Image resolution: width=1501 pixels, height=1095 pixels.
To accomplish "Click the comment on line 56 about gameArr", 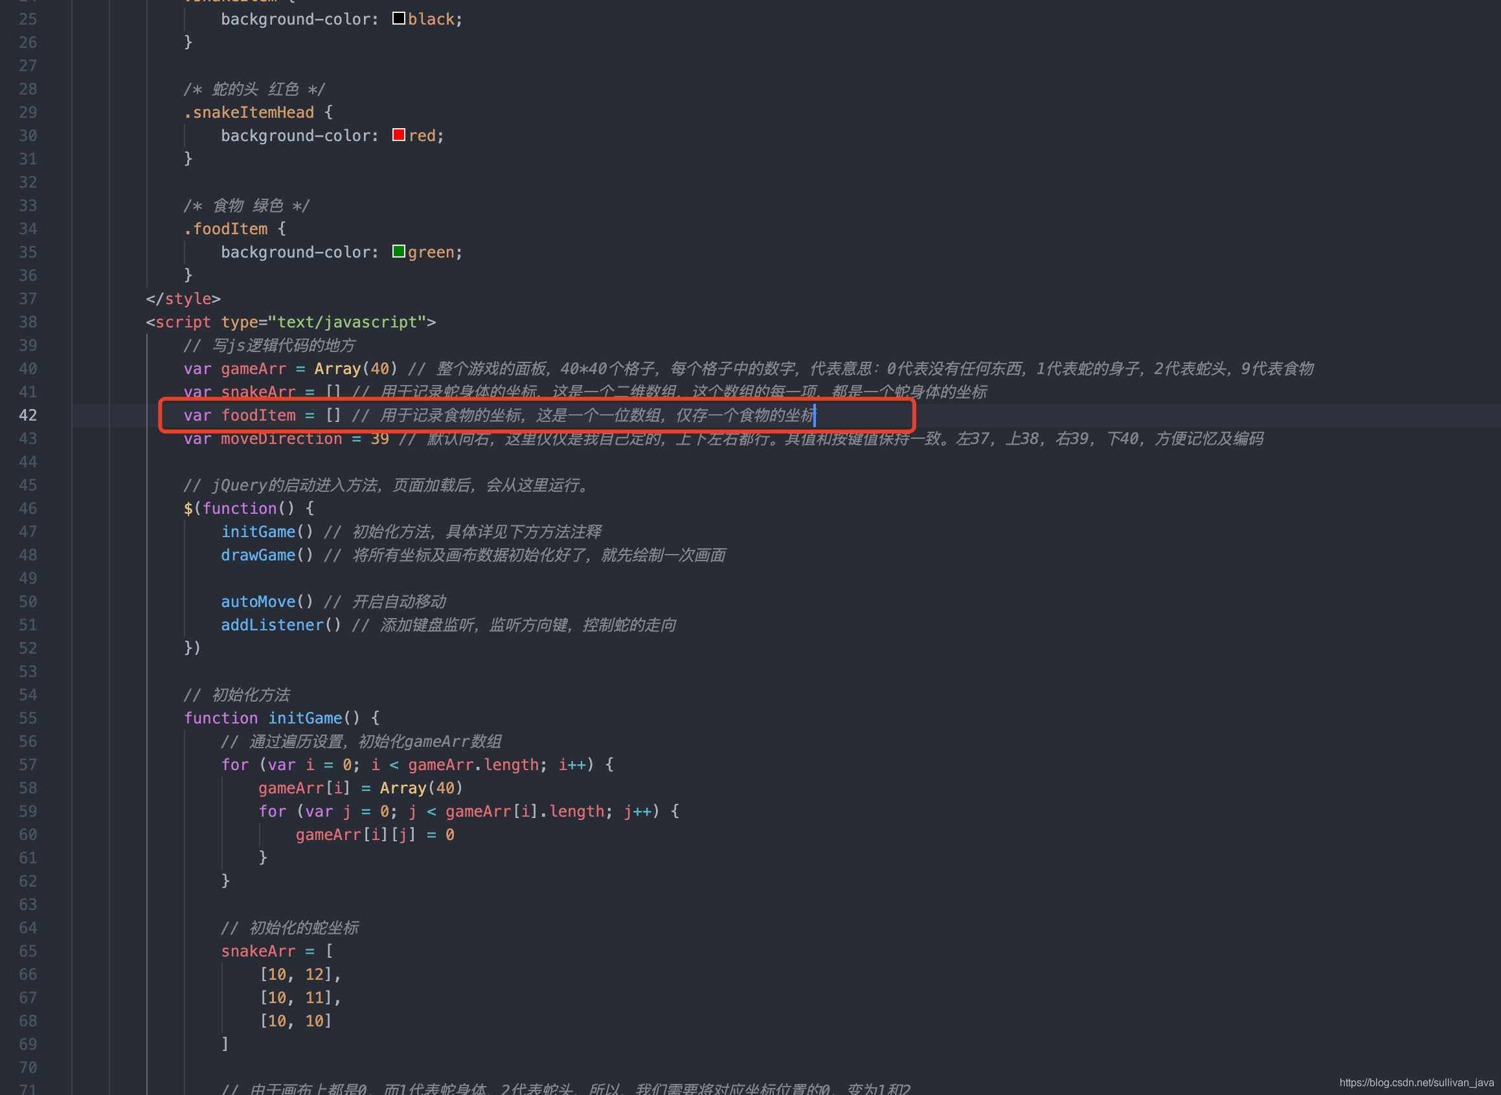I will point(361,742).
